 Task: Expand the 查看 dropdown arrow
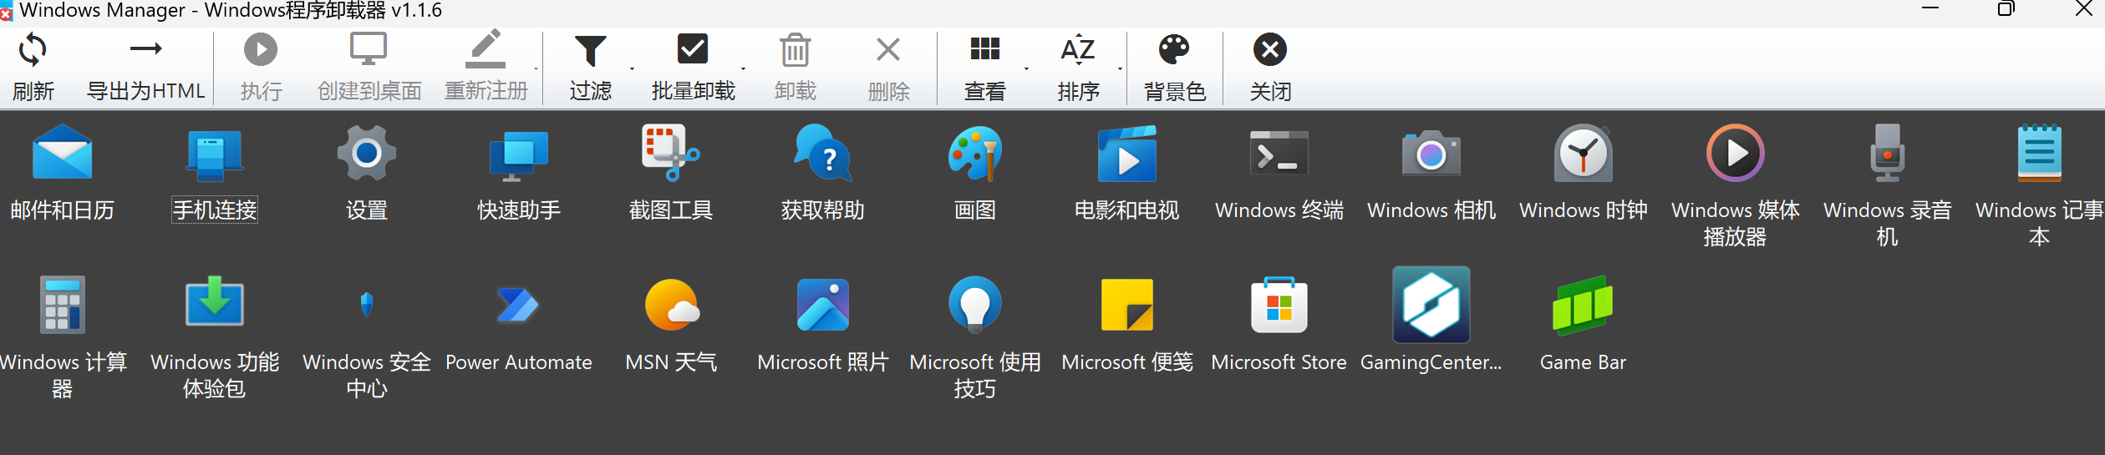[x=1026, y=68]
